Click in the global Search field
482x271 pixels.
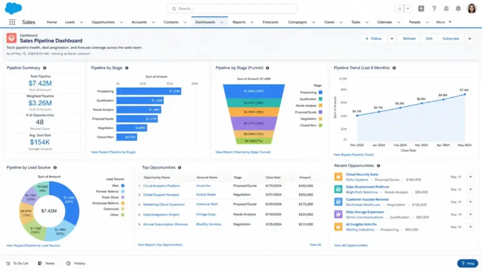tap(232, 8)
